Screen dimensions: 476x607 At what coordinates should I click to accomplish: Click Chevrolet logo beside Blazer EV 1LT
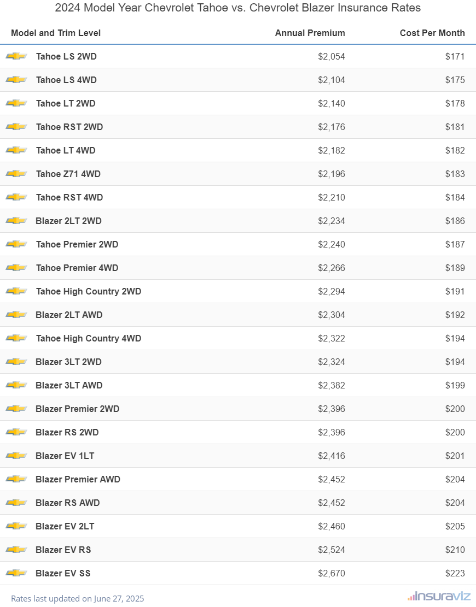click(16, 456)
